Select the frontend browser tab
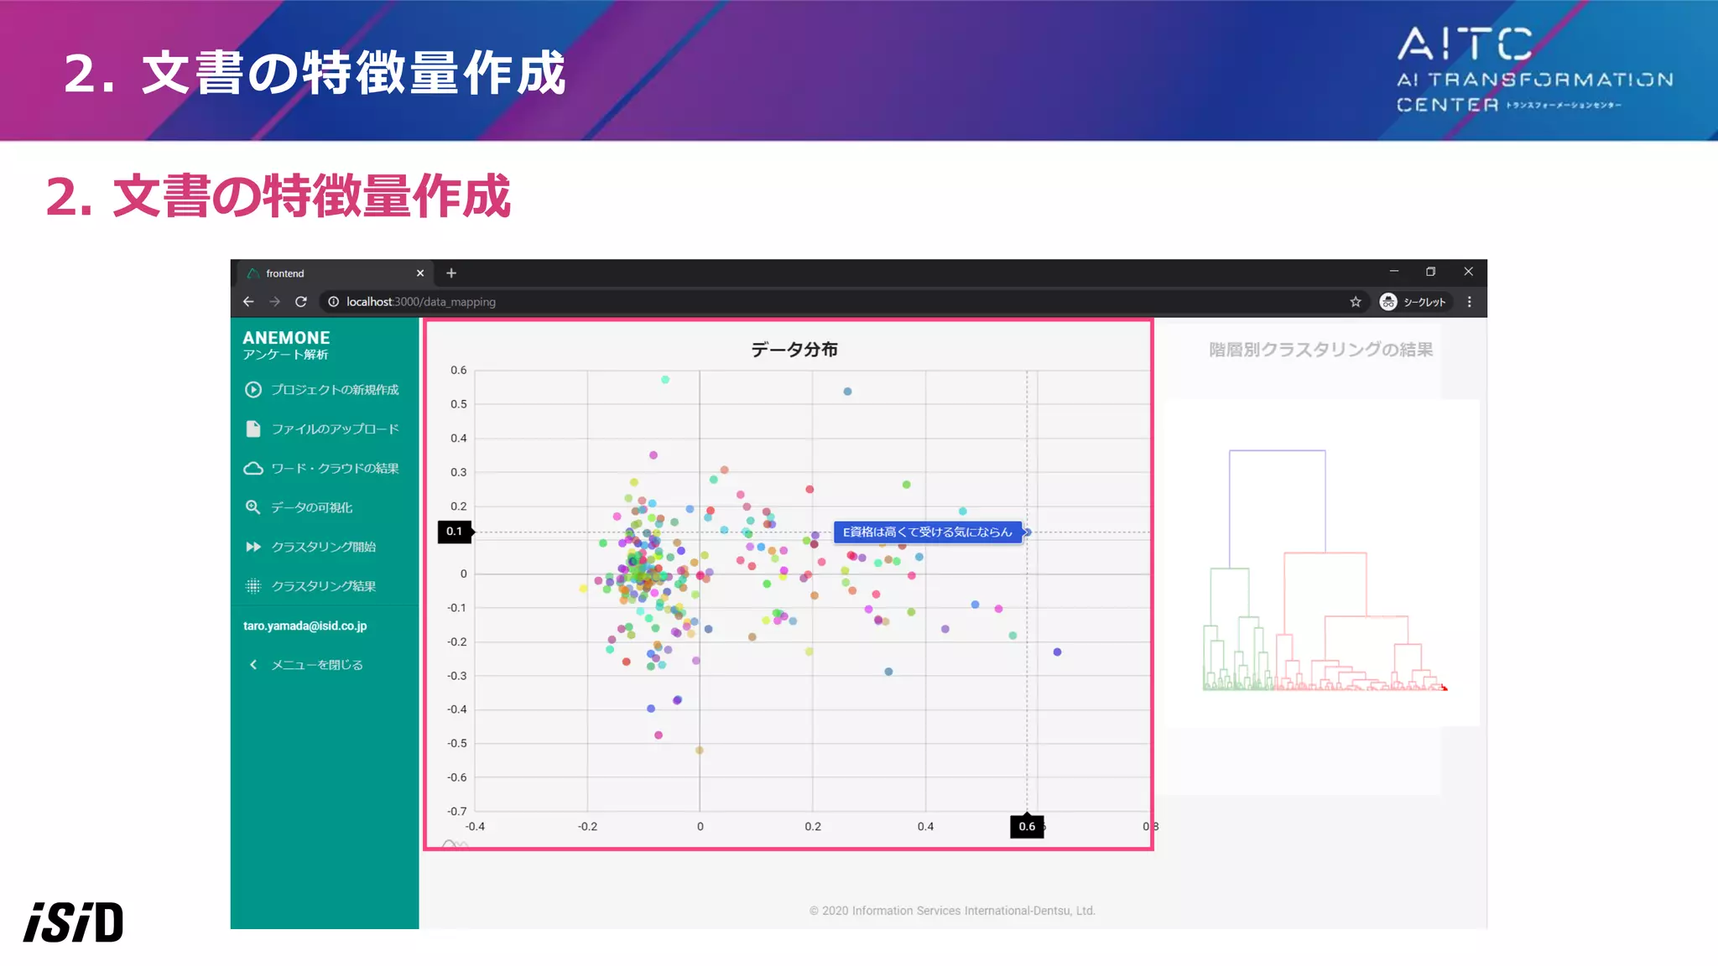The height and width of the screenshot is (966, 1718). coord(335,273)
